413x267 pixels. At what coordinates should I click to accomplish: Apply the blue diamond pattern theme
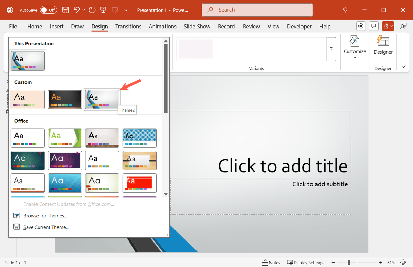click(x=139, y=138)
